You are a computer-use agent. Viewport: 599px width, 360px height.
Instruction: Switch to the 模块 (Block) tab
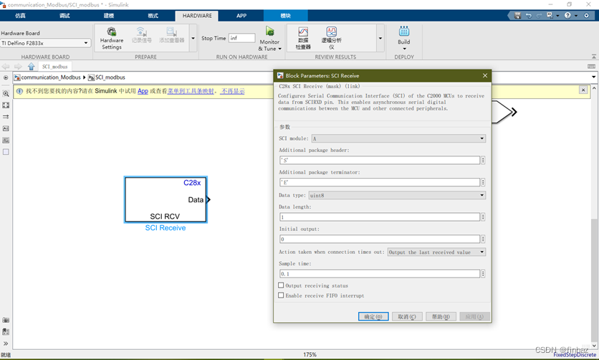(x=285, y=16)
